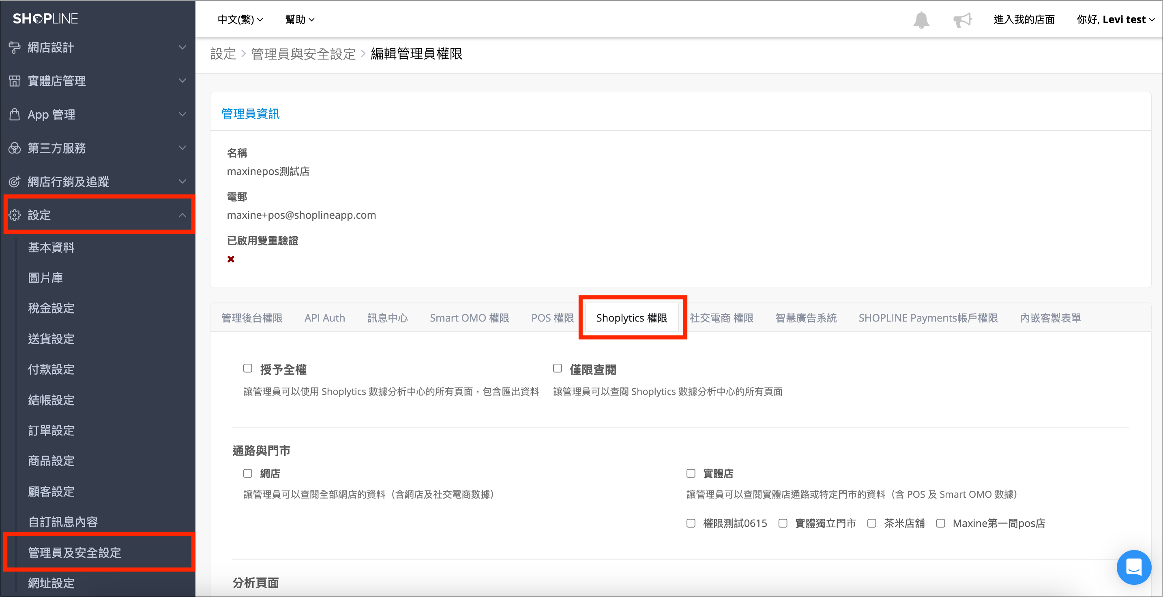Switch to the 社交電商 權限 tab
Image resolution: width=1163 pixels, height=597 pixels.
pyautogui.click(x=721, y=318)
